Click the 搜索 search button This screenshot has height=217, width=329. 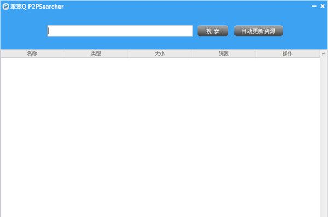point(213,31)
